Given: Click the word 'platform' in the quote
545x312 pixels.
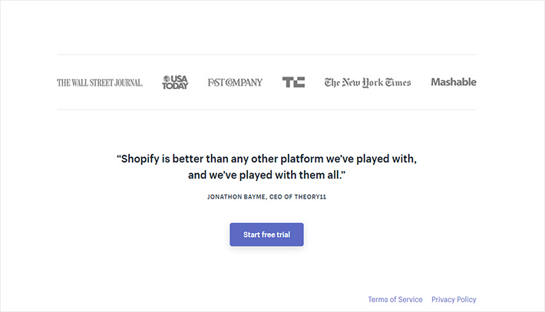Looking at the screenshot, I should click(302, 159).
